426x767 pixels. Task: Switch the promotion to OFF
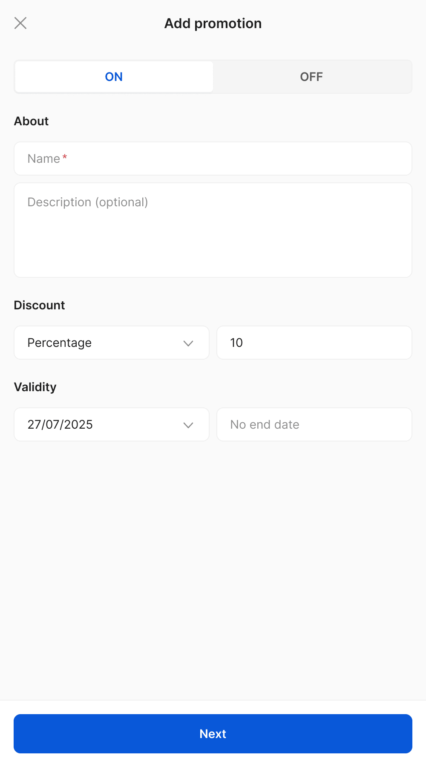[311, 77]
